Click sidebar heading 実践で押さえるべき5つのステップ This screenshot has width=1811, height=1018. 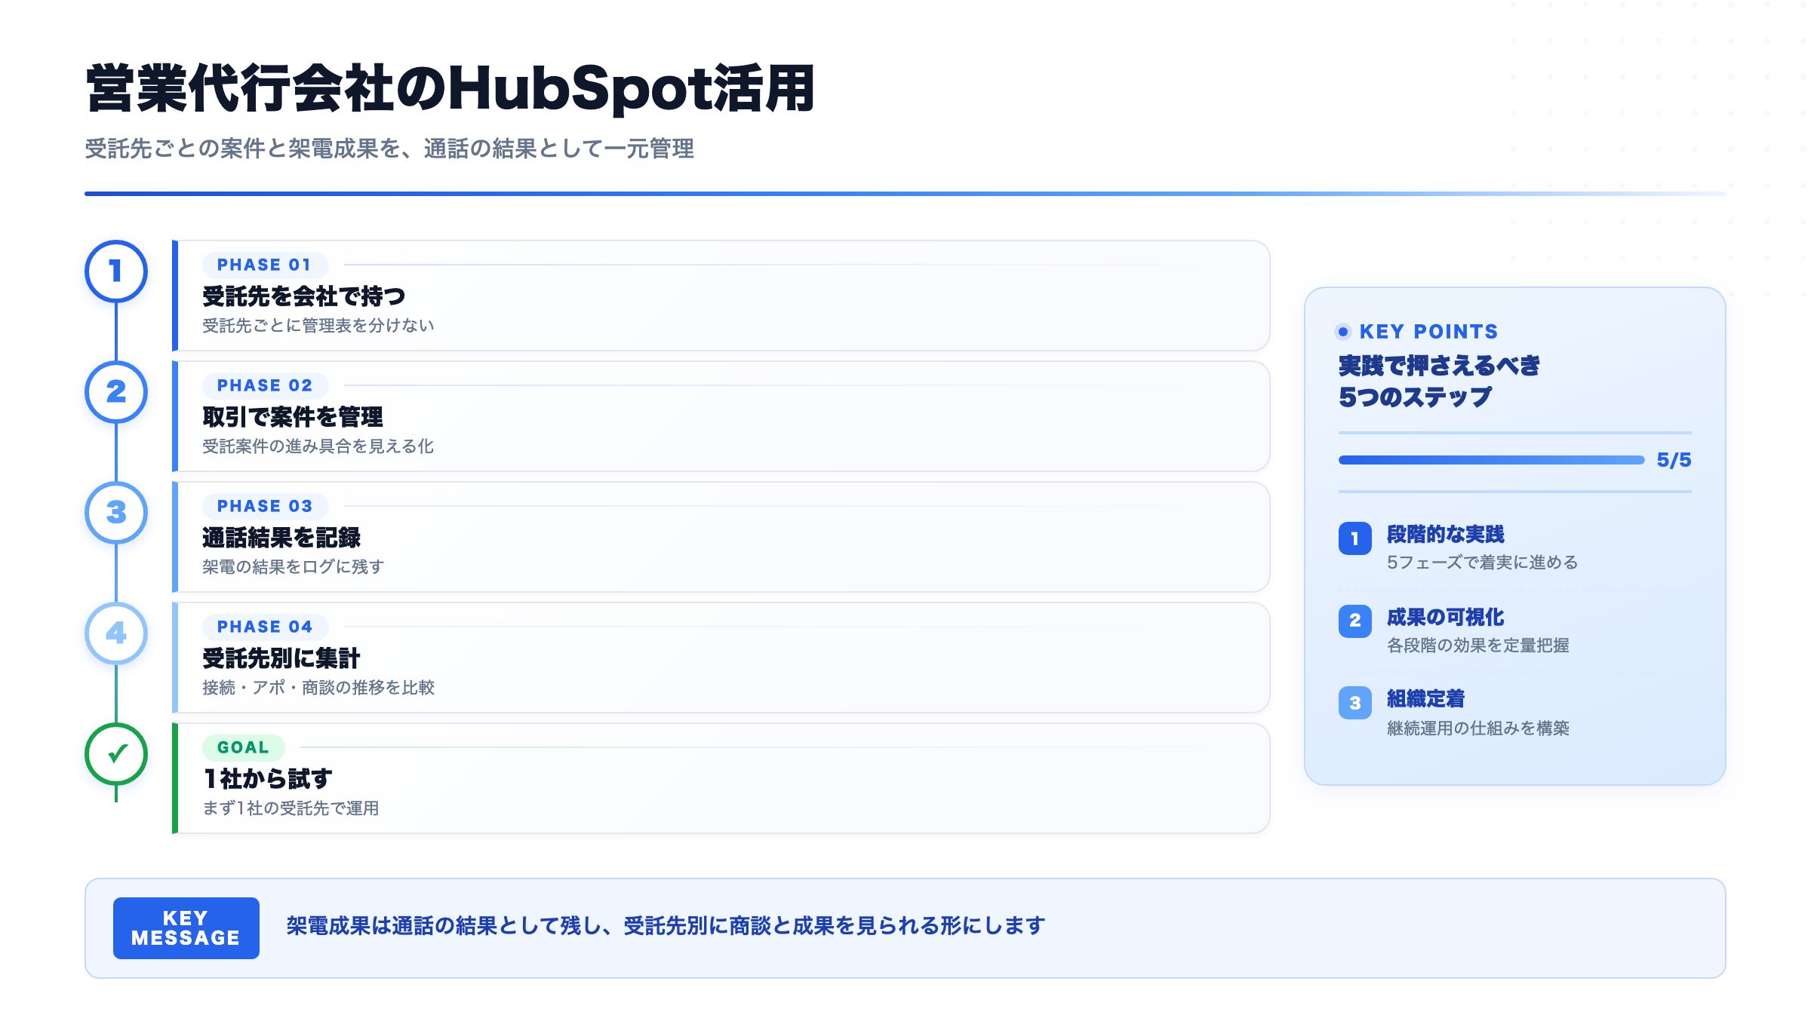tap(1439, 381)
